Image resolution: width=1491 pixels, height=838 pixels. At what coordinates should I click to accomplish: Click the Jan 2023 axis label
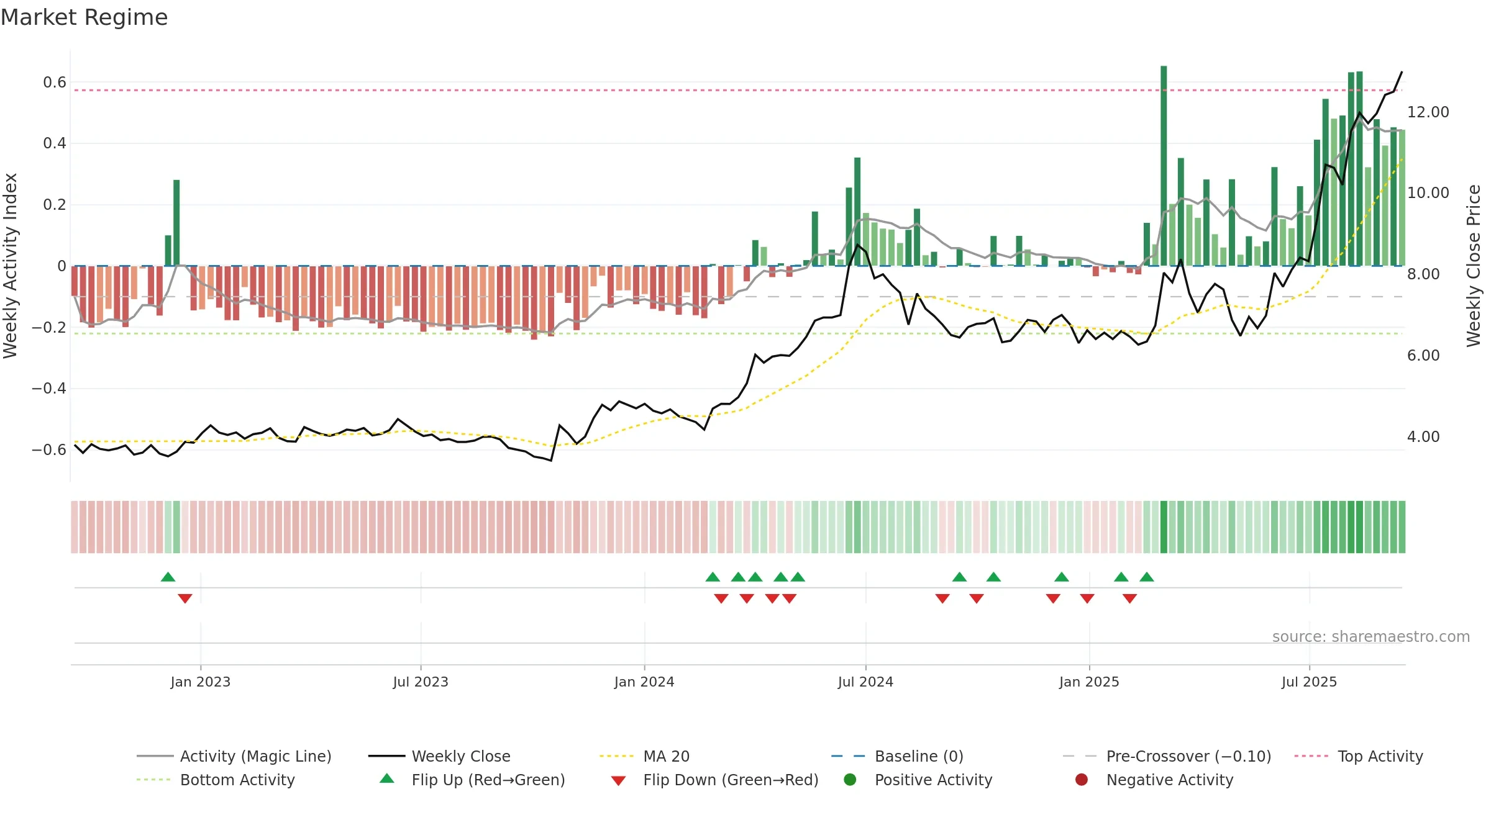click(201, 682)
